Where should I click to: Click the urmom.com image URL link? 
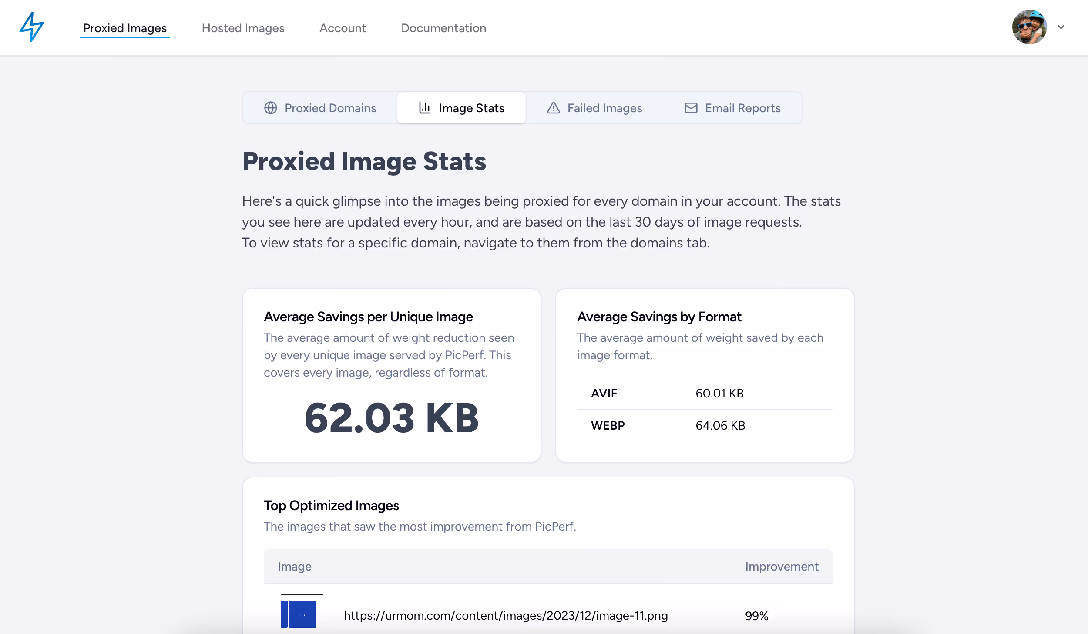(x=506, y=615)
